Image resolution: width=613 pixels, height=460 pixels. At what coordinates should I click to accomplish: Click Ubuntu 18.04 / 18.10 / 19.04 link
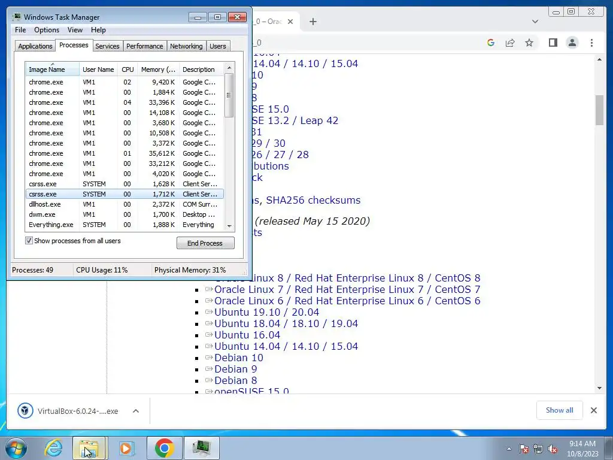pos(286,323)
